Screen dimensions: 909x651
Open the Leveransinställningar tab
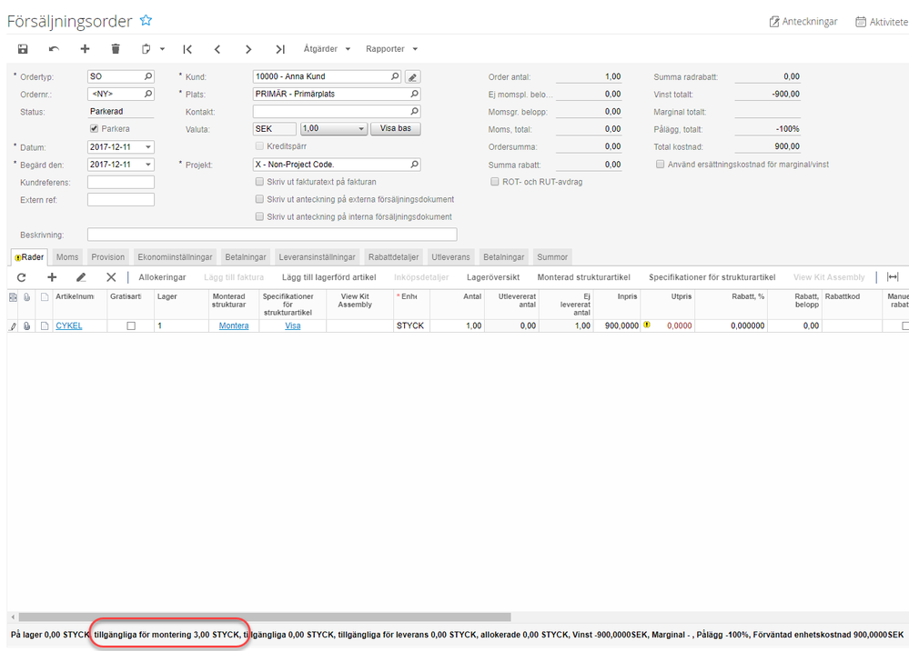point(318,257)
